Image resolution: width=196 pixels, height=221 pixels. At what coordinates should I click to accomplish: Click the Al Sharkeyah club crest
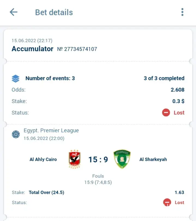(x=122, y=159)
